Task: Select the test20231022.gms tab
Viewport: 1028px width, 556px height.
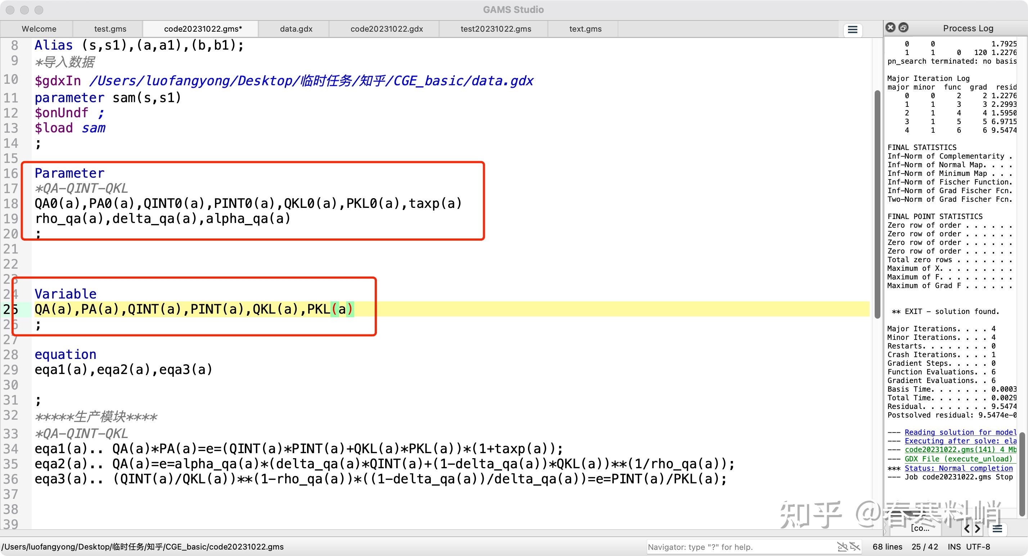Action: [496, 29]
